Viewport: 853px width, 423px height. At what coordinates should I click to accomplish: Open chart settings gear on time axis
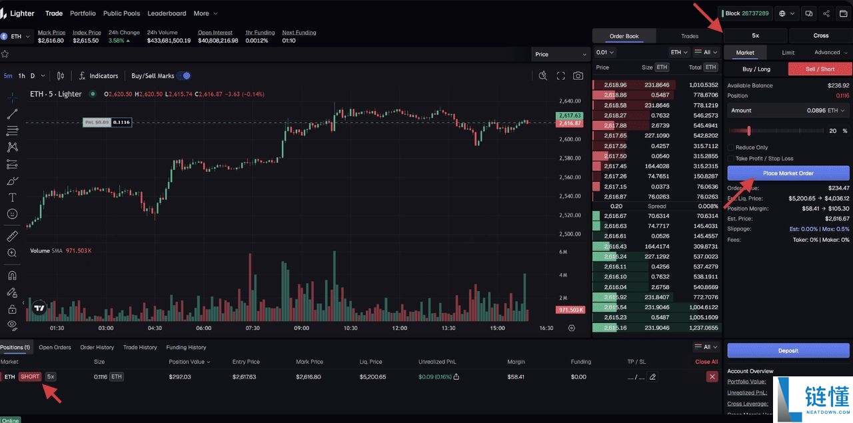pyautogui.click(x=572, y=328)
